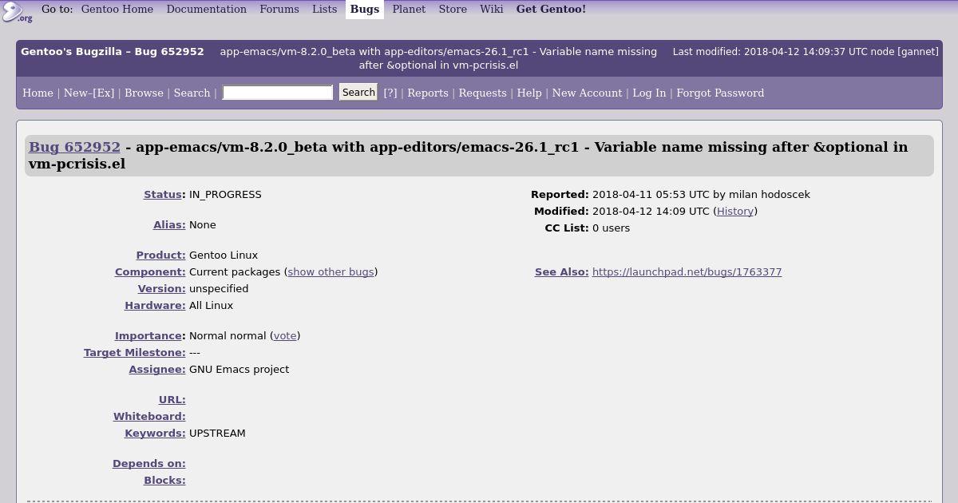Click the Gentoo Linux product text
Viewport: 958px width, 503px height.
pos(224,255)
